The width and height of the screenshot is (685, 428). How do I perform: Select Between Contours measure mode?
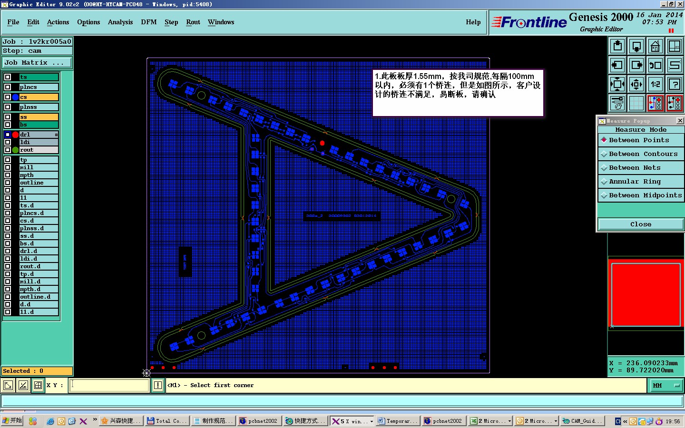pos(641,154)
